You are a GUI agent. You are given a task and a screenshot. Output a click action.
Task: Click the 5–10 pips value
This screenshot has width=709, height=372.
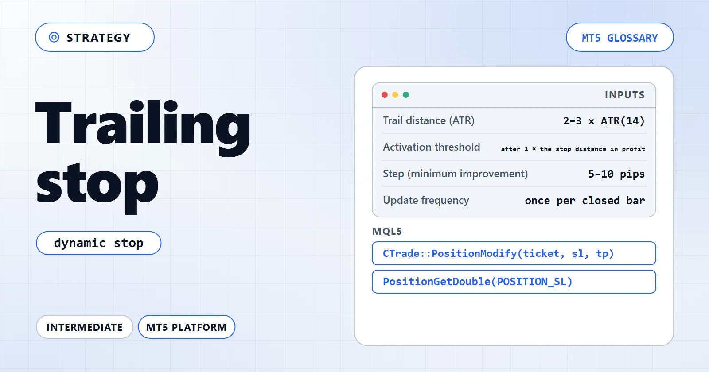coord(616,174)
